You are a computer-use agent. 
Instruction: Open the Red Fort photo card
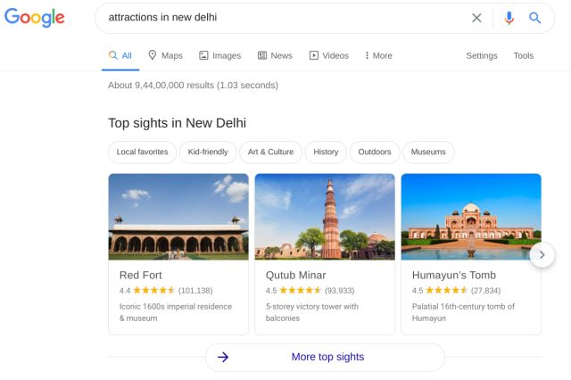(178, 217)
